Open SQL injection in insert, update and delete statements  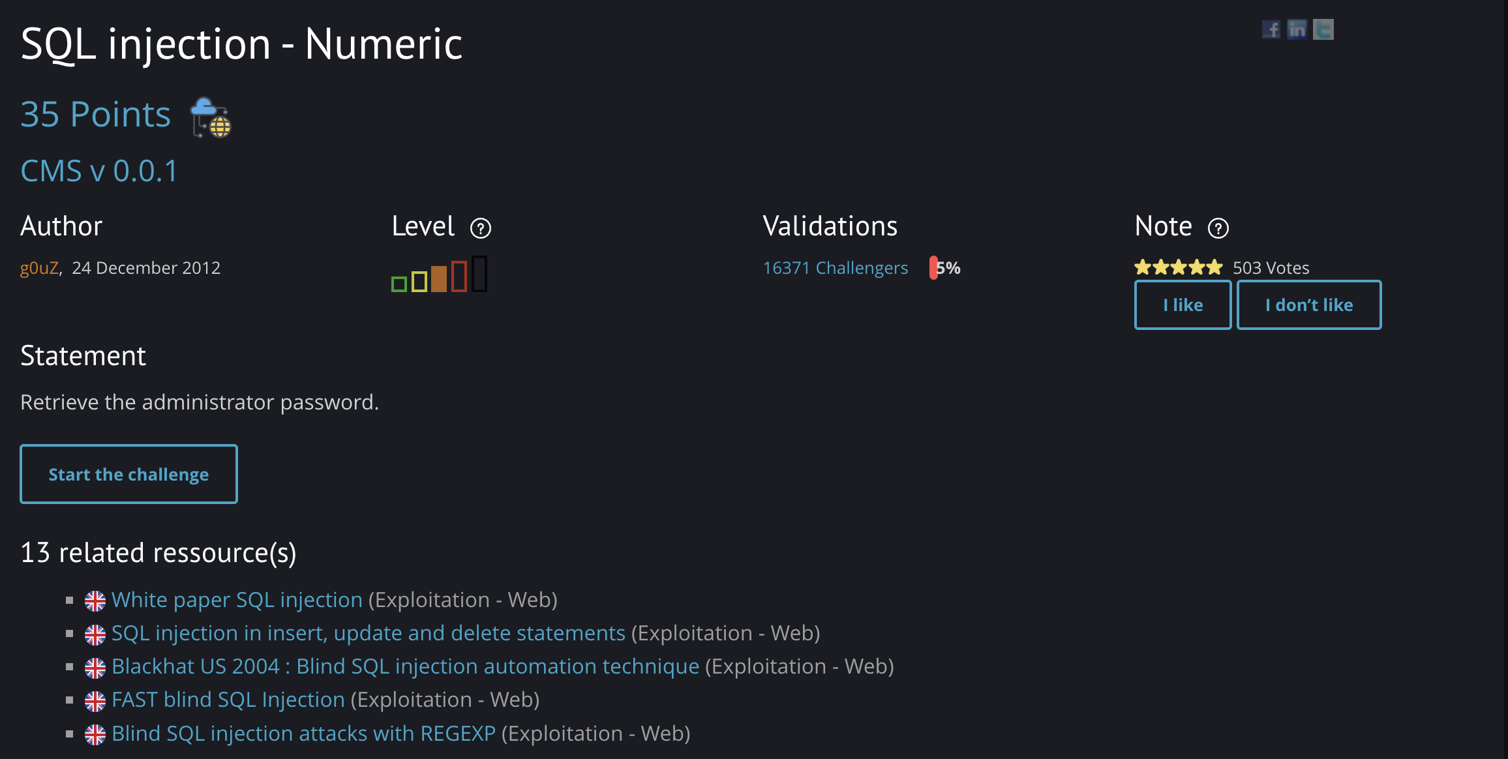click(369, 633)
